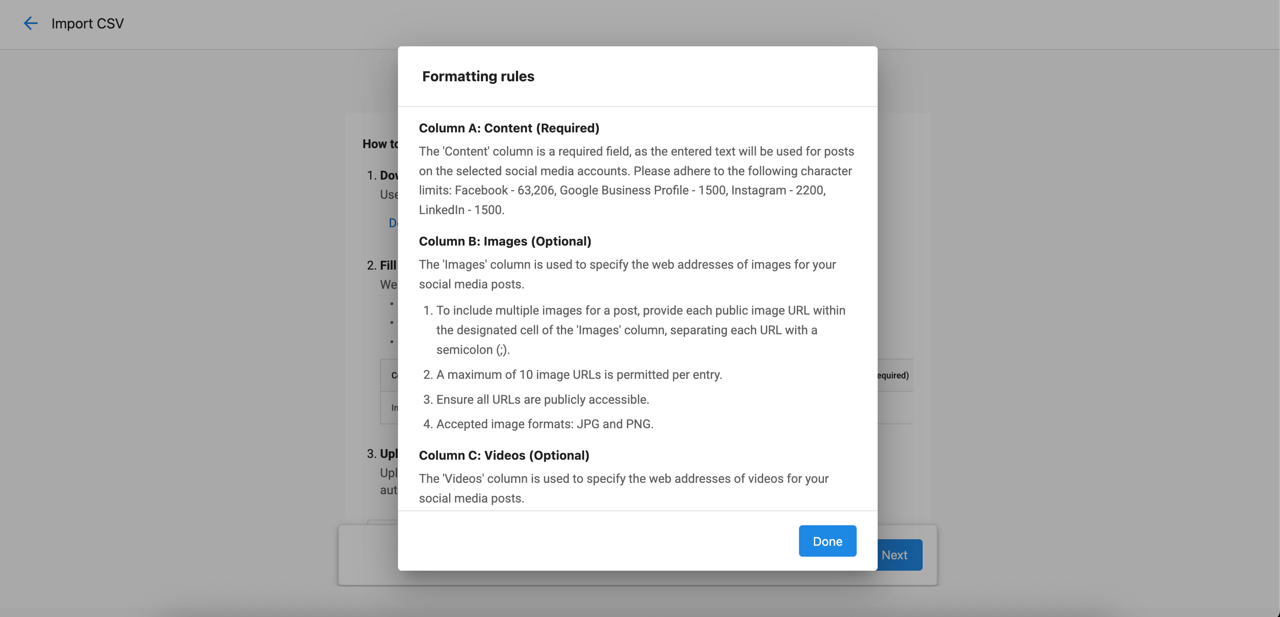Viewport: 1280px width, 617px height.
Task: Click the Images column description paragraph
Action: [x=627, y=274]
